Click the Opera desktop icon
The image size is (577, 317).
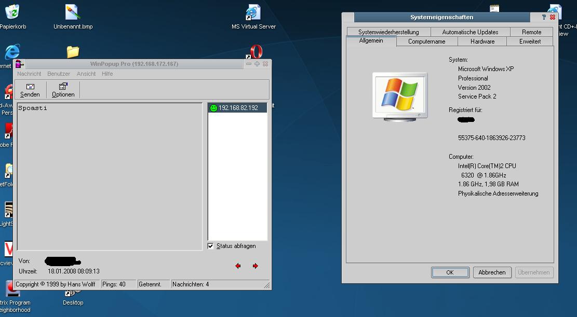click(255, 52)
